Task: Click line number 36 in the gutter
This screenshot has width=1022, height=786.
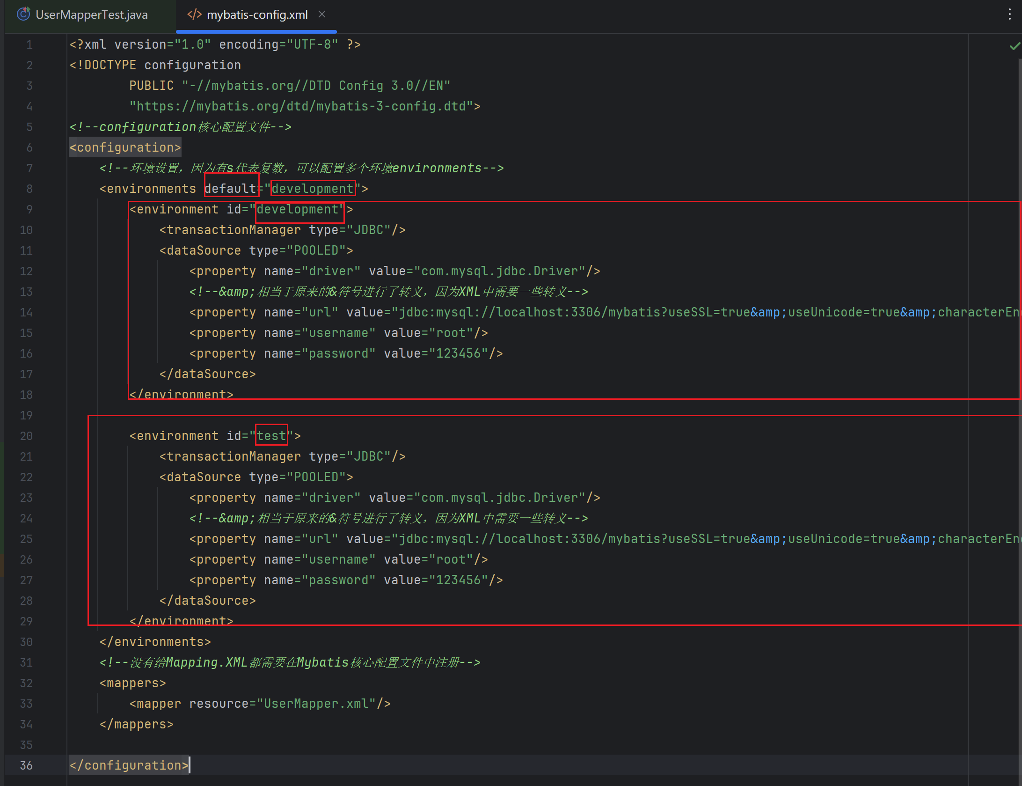Action: tap(26, 765)
